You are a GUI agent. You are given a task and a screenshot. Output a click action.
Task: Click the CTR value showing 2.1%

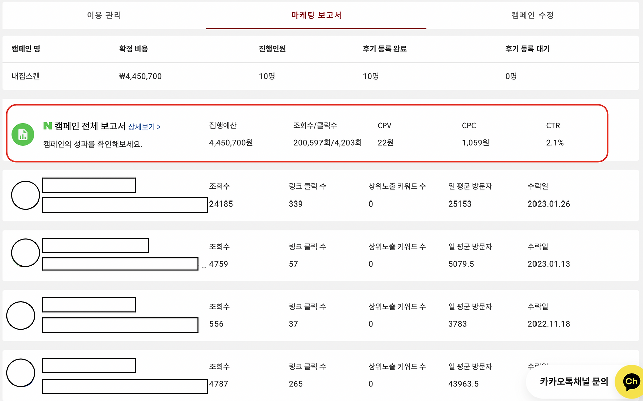click(554, 142)
